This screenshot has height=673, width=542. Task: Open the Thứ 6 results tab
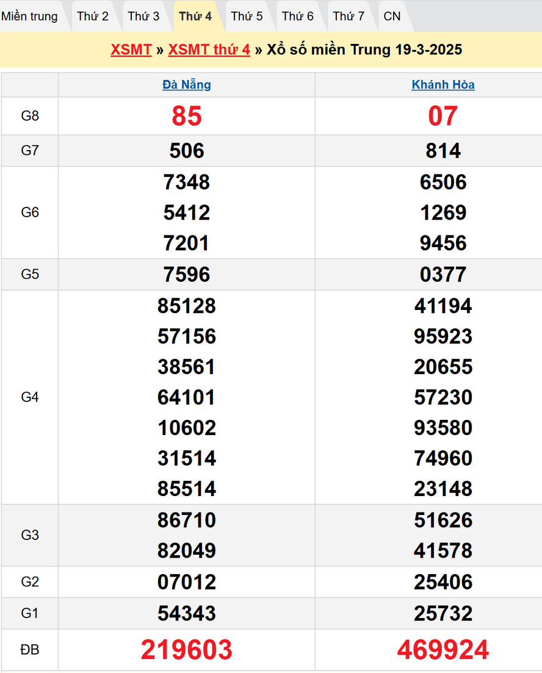click(x=298, y=16)
